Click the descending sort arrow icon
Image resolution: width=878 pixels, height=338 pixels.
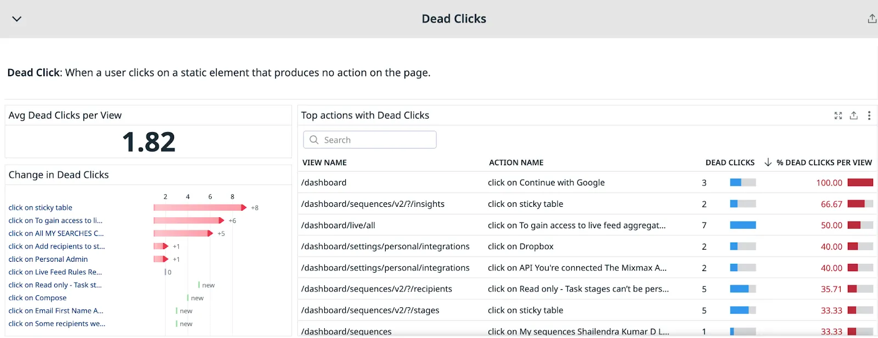point(768,162)
